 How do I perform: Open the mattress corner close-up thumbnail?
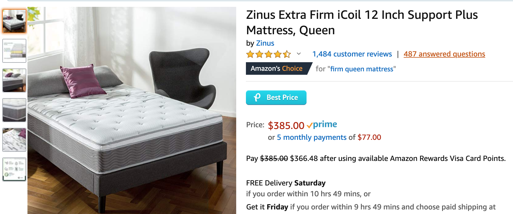(14, 110)
